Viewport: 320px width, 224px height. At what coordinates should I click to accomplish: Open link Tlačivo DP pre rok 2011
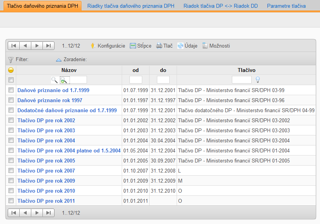pyautogui.click(x=46, y=201)
